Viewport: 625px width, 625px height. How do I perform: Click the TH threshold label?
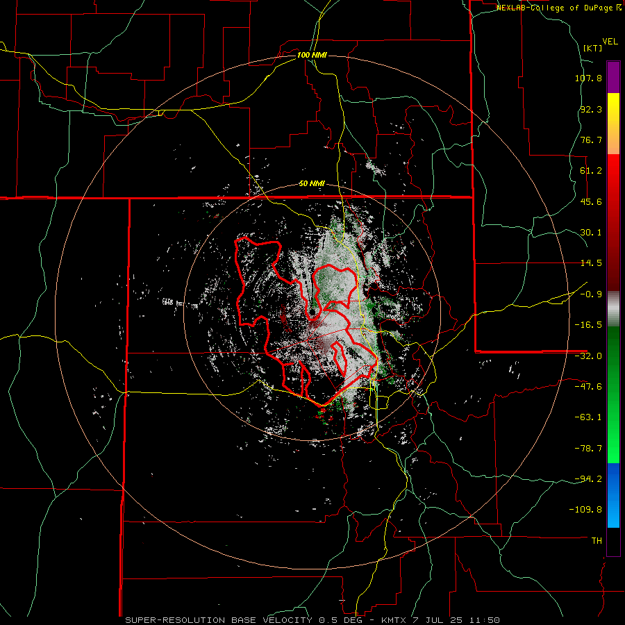coord(597,541)
